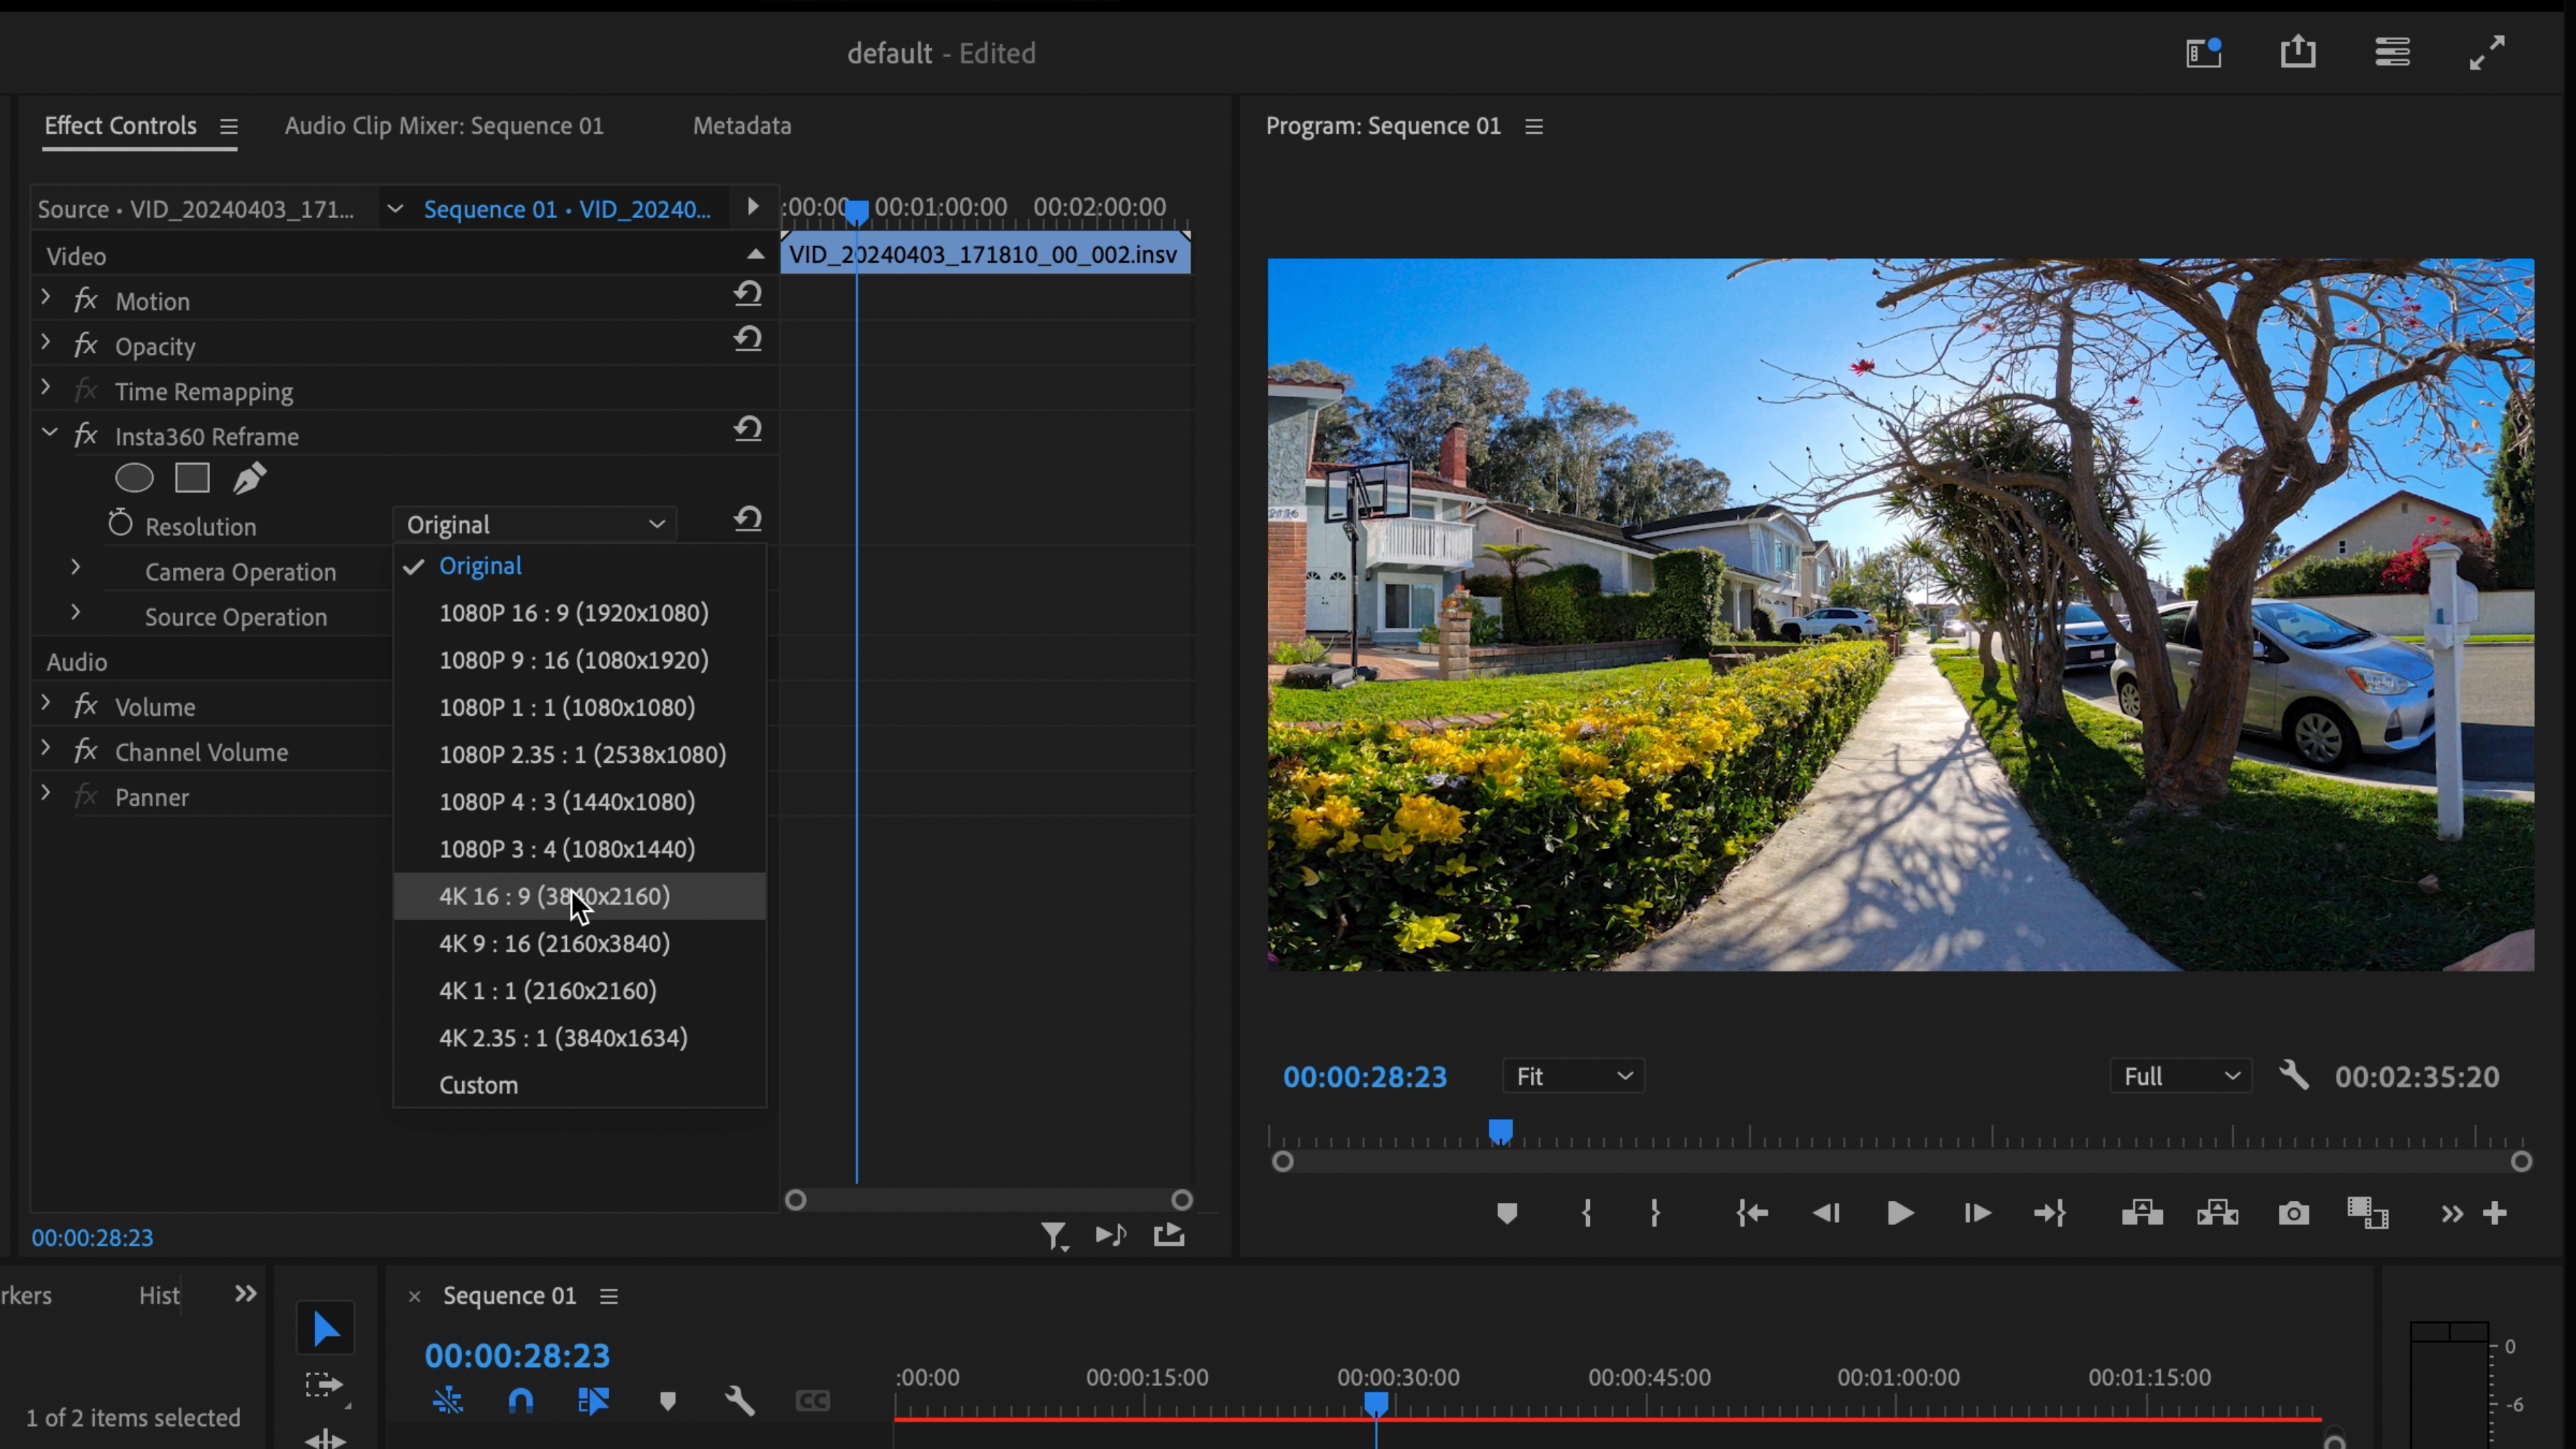Reset the Insta360 Reframe effect
The height and width of the screenshot is (1449, 2576).
(749, 428)
